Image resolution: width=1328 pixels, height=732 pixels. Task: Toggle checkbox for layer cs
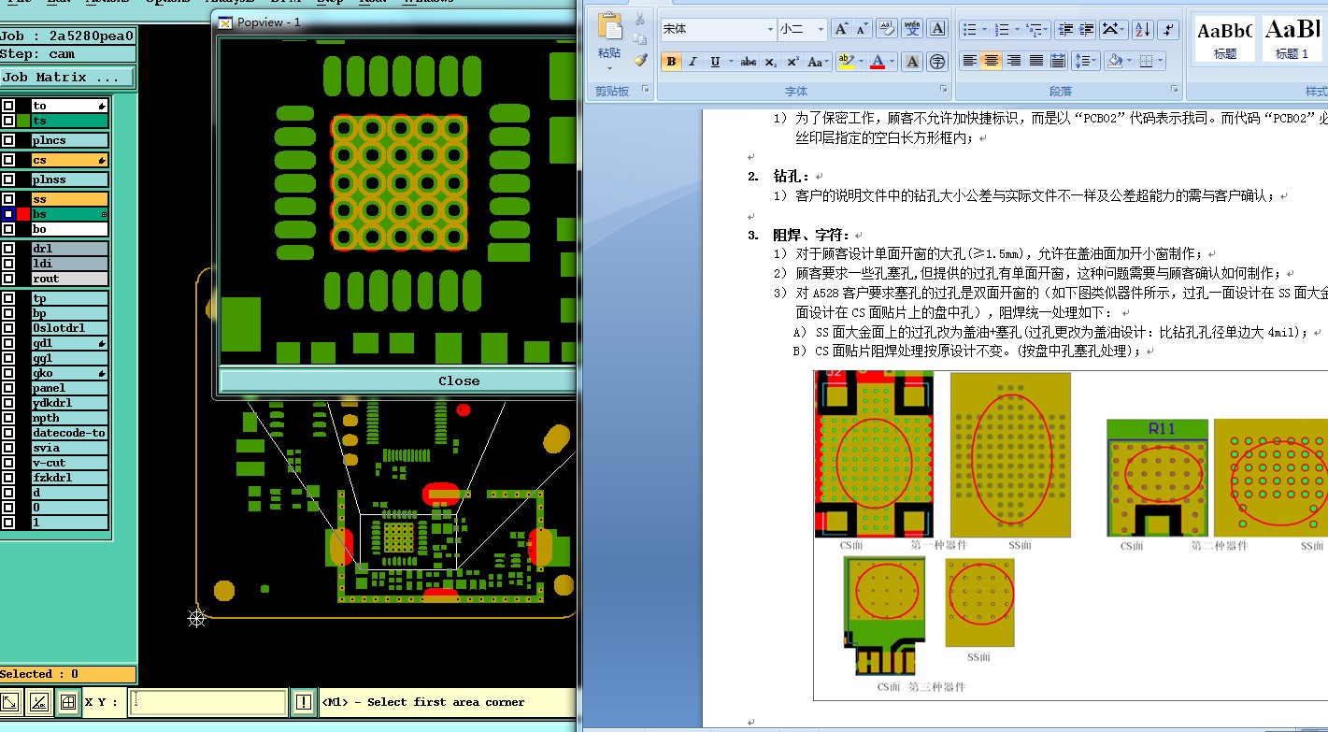8,160
